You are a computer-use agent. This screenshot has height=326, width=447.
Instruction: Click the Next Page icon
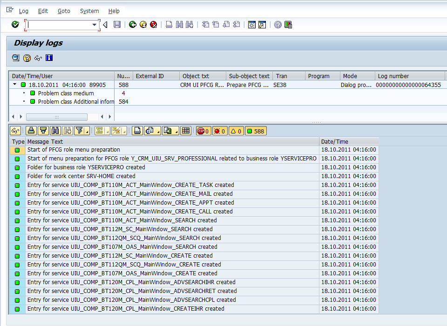click(x=226, y=25)
